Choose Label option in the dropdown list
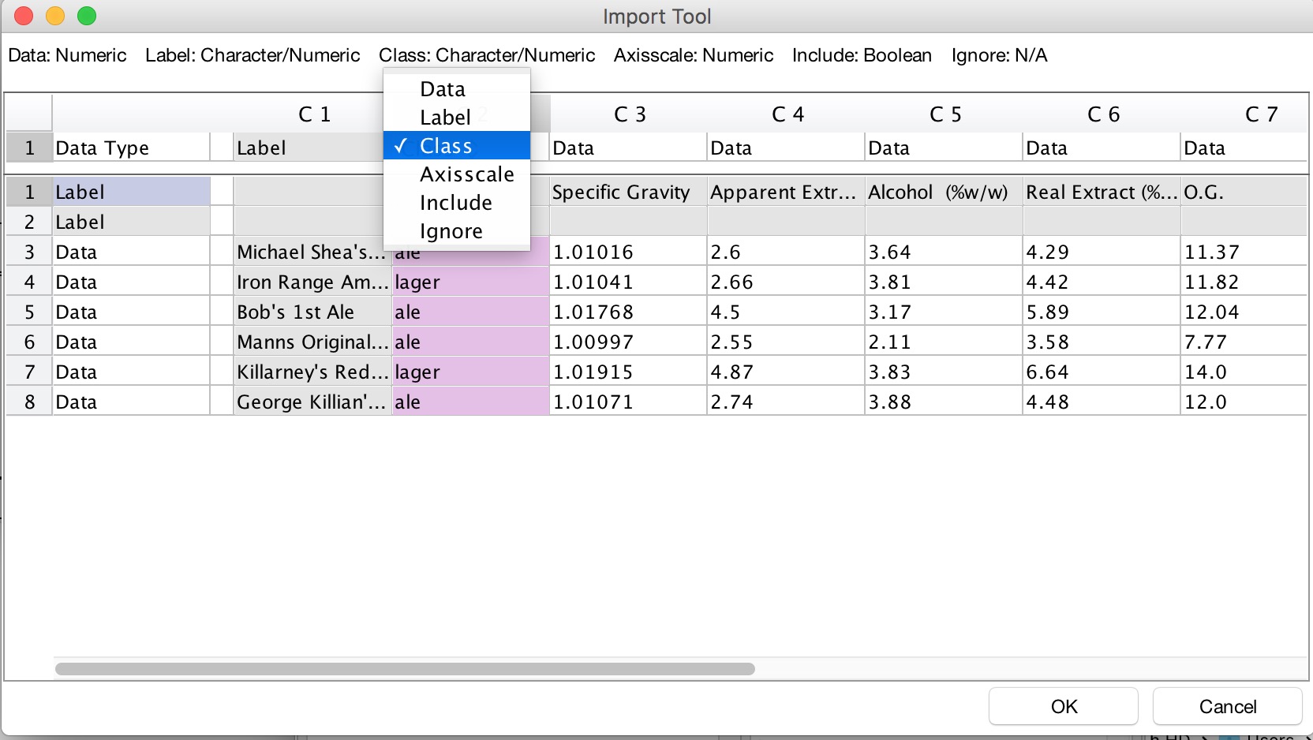Viewport: 1313px width, 740px height. pos(445,118)
